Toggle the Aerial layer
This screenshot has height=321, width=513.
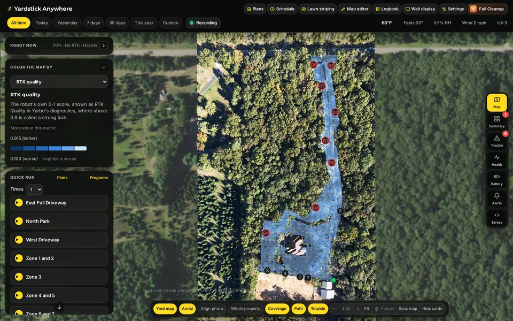coord(187,309)
